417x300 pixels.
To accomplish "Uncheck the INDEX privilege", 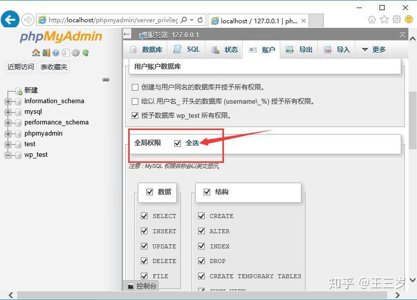I will tap(202, 246).
